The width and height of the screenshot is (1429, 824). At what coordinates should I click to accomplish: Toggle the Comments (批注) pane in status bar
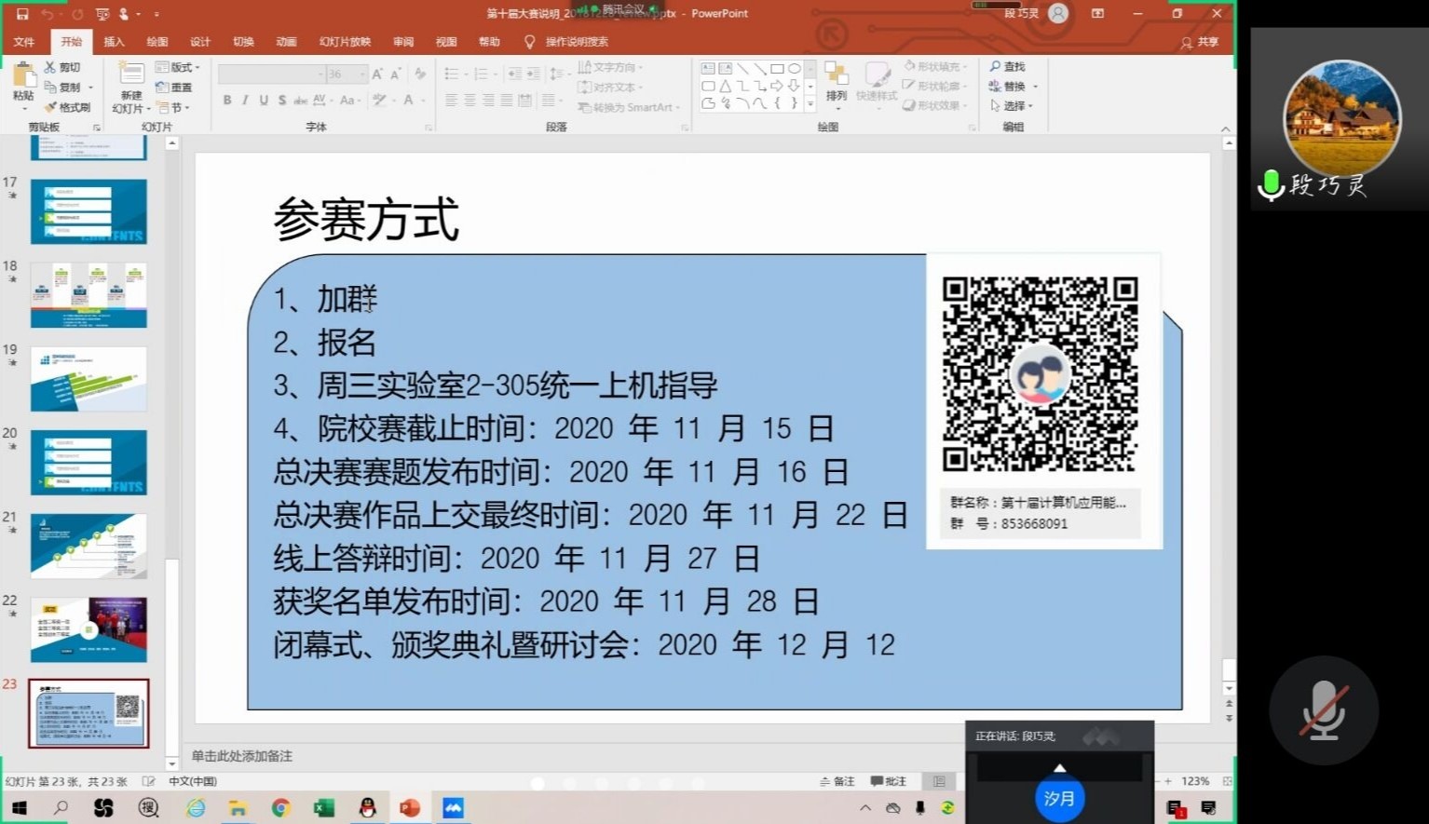[x=888, y=781]
